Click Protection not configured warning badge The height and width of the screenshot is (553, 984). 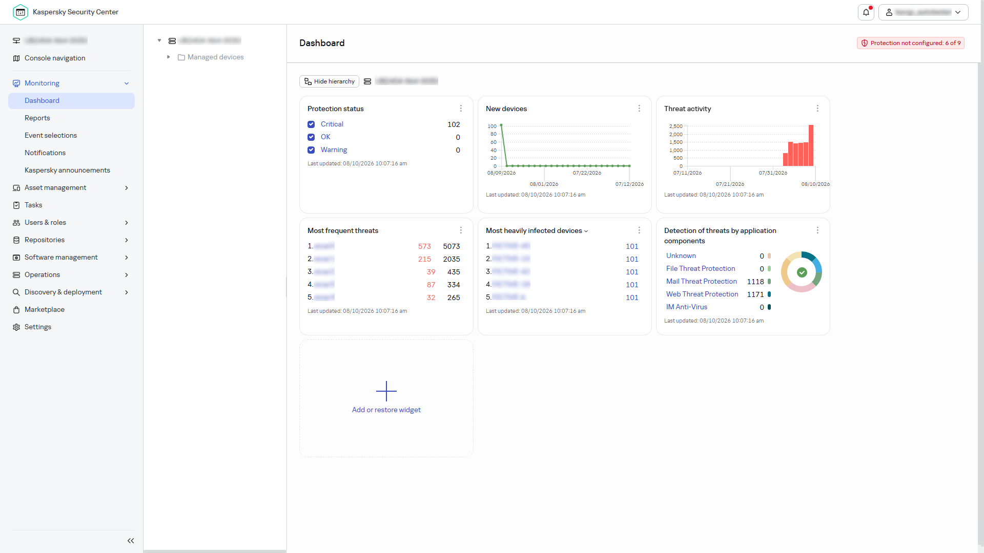tap(911, 43)
